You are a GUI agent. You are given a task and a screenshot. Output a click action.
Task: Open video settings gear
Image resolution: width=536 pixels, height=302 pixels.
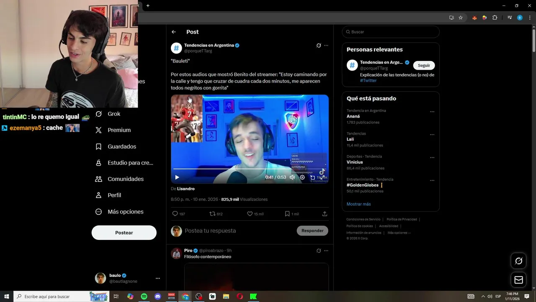coord(302,177)
